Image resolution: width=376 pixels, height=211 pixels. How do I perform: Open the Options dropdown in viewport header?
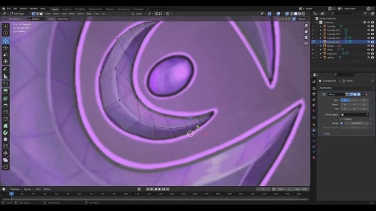click(303, 19)
